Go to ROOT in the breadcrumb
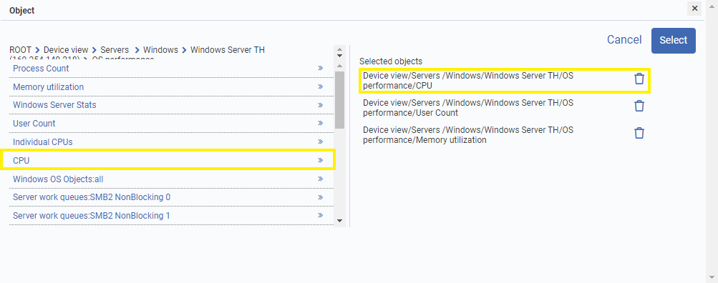 point(20,50)
